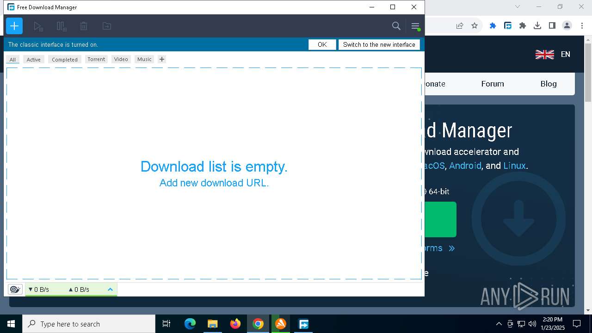Add a new download with plus button
The width and height of the screenshot is (592, 333).
click(x=14, y=26)
